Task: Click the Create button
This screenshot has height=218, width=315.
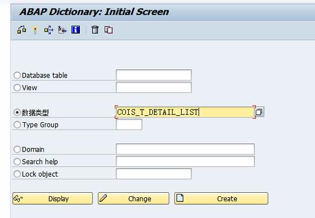Action: pos(221,198)
